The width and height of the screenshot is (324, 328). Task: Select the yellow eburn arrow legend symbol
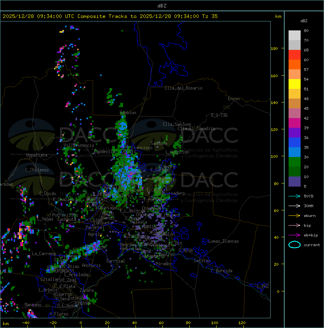tap(294, 216)
